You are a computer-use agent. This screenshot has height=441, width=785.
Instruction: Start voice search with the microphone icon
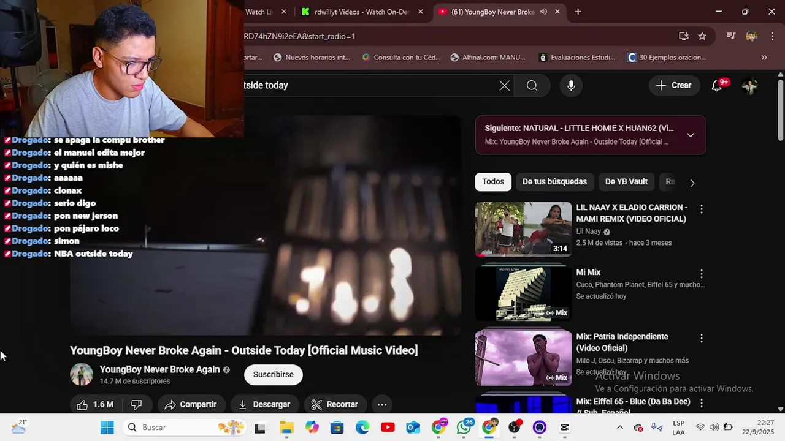[x=571, y=86]
